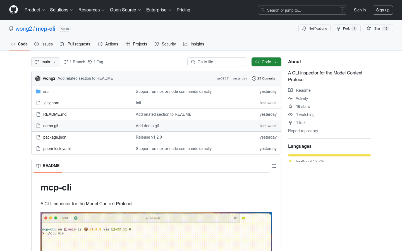Expand the Product menu
Screen dimensions: 402x251
(35, 10)
